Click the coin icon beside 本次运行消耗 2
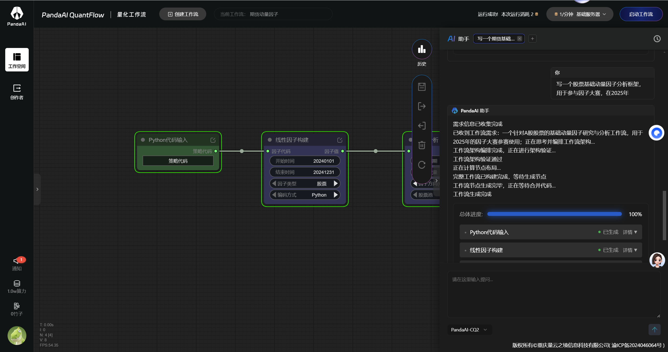668x352 pixels. pyautogui.click(x=537, y=14)
